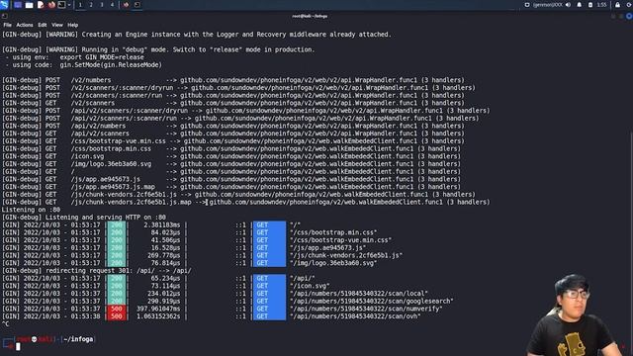Click the text 'export GIN_MODE=release'
Screen dimensions: 633x356
pyautogui.click(x=102, y=57)
